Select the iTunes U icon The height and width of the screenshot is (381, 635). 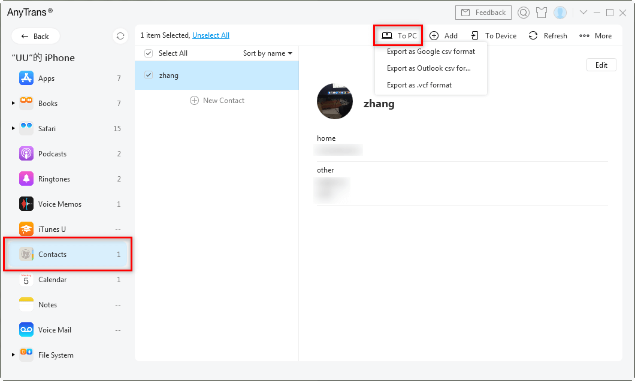pos(26,229)
